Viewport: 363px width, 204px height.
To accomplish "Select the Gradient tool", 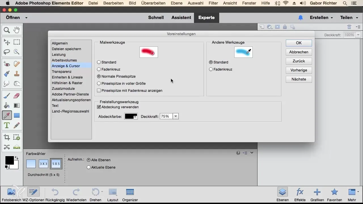I will (x=17, y=106).
